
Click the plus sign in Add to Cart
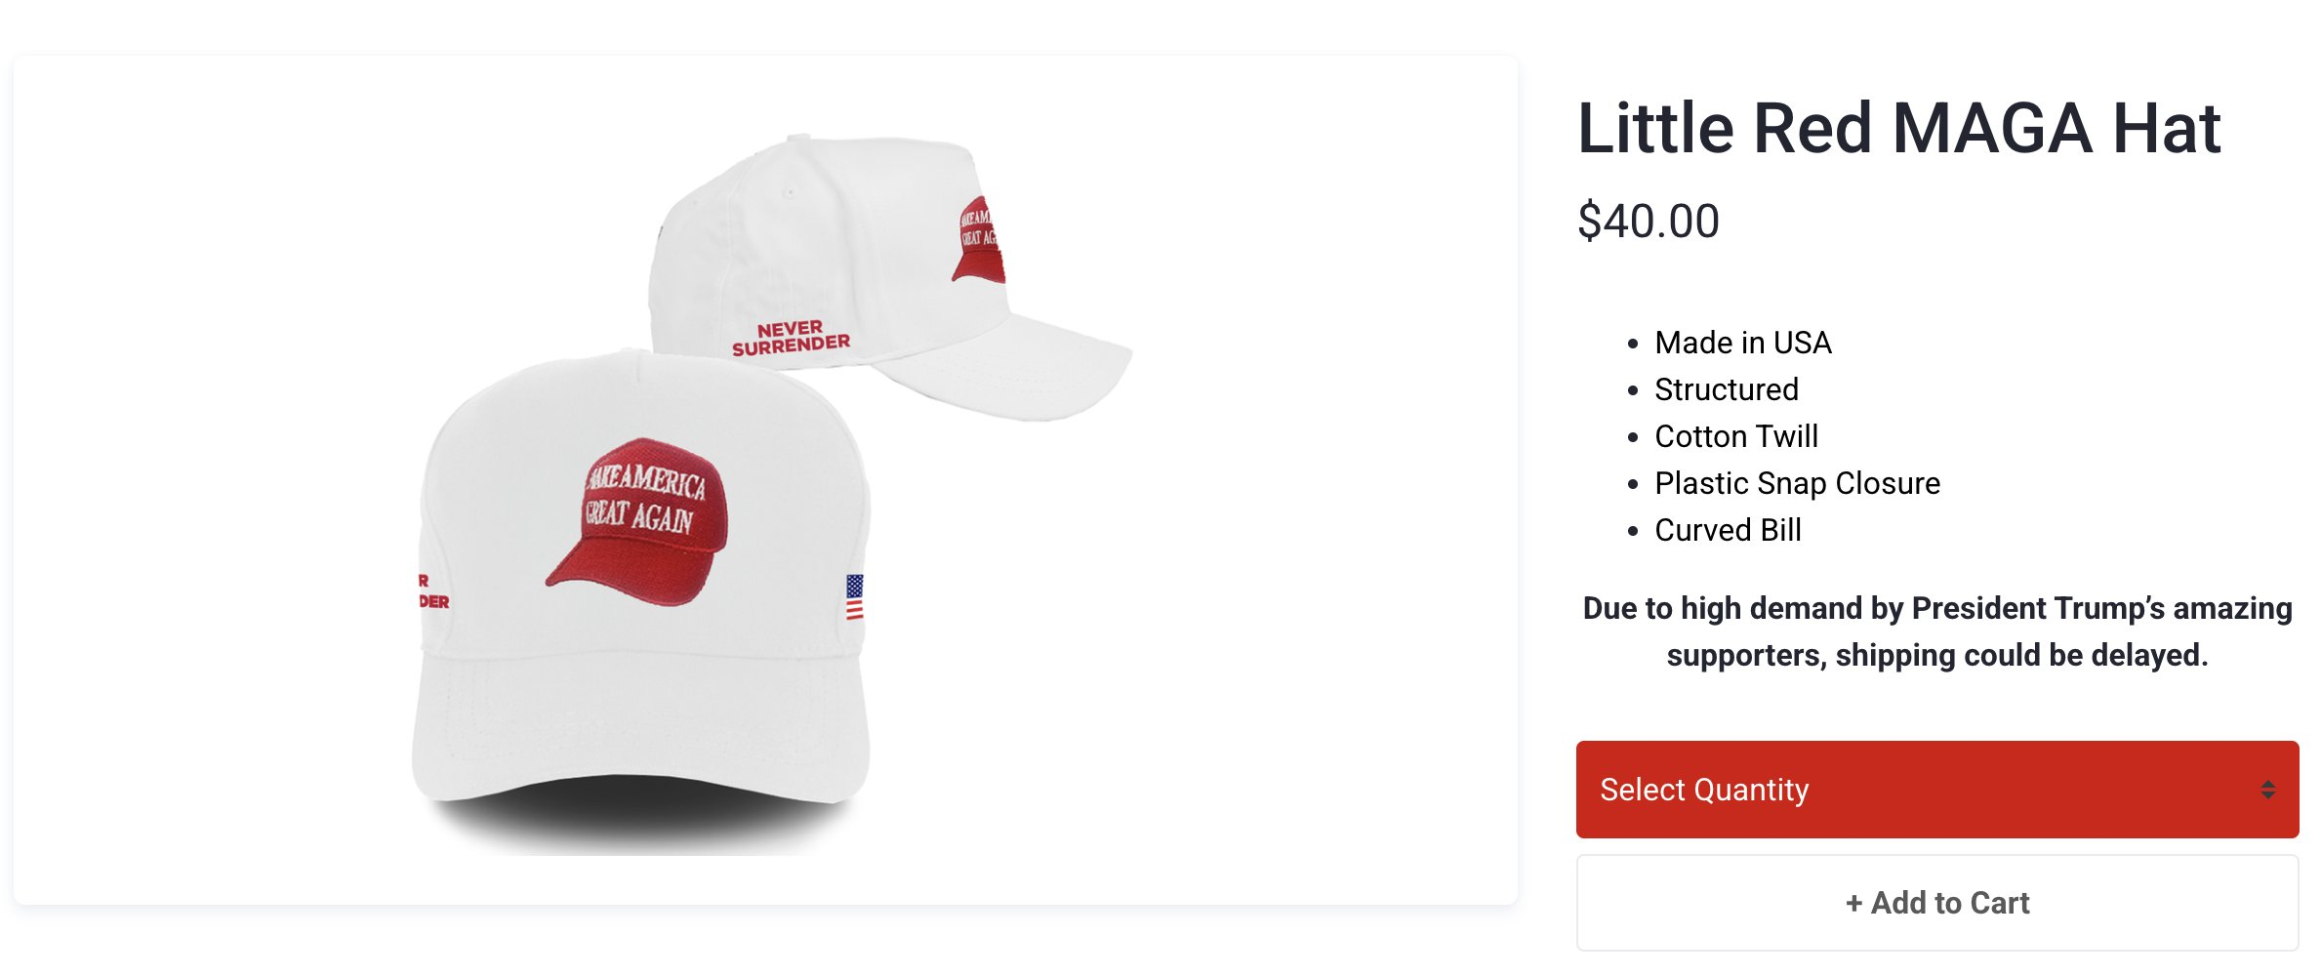coord(1853,904)
